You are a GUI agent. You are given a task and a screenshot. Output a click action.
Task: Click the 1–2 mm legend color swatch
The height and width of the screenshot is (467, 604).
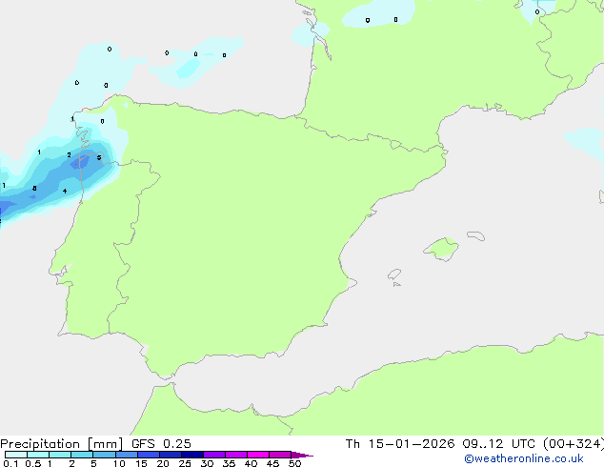click(60, 455)
